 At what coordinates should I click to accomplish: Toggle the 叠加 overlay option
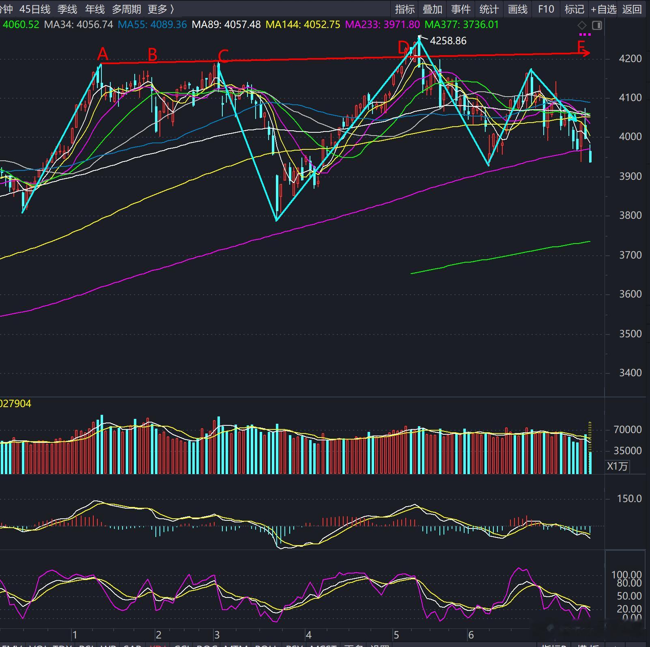point(432,9)
